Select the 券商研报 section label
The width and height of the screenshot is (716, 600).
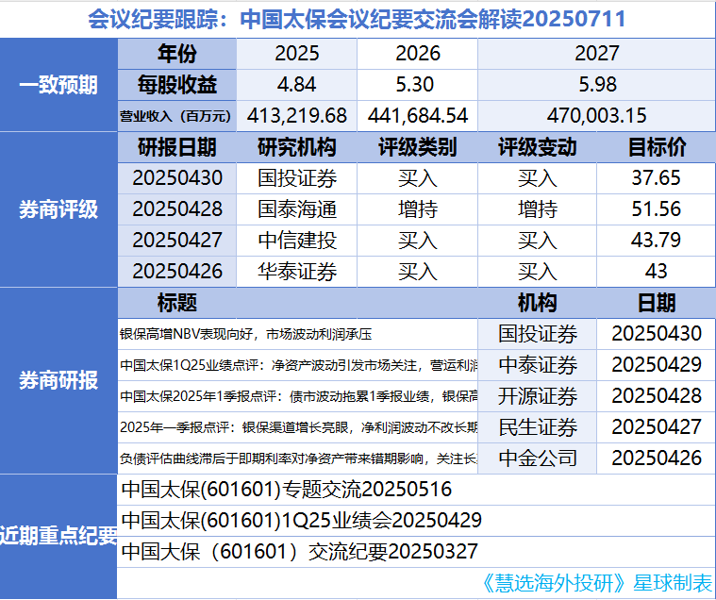pos(58,380)
